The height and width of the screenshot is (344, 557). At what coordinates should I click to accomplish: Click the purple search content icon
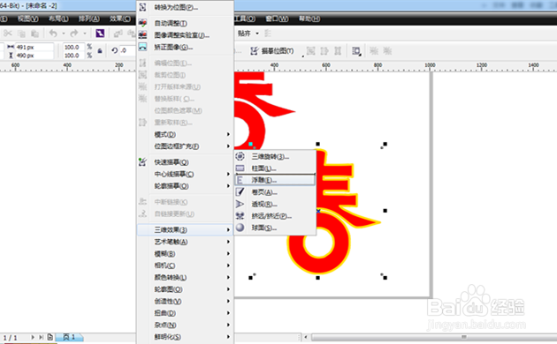[x=100, y=34]
